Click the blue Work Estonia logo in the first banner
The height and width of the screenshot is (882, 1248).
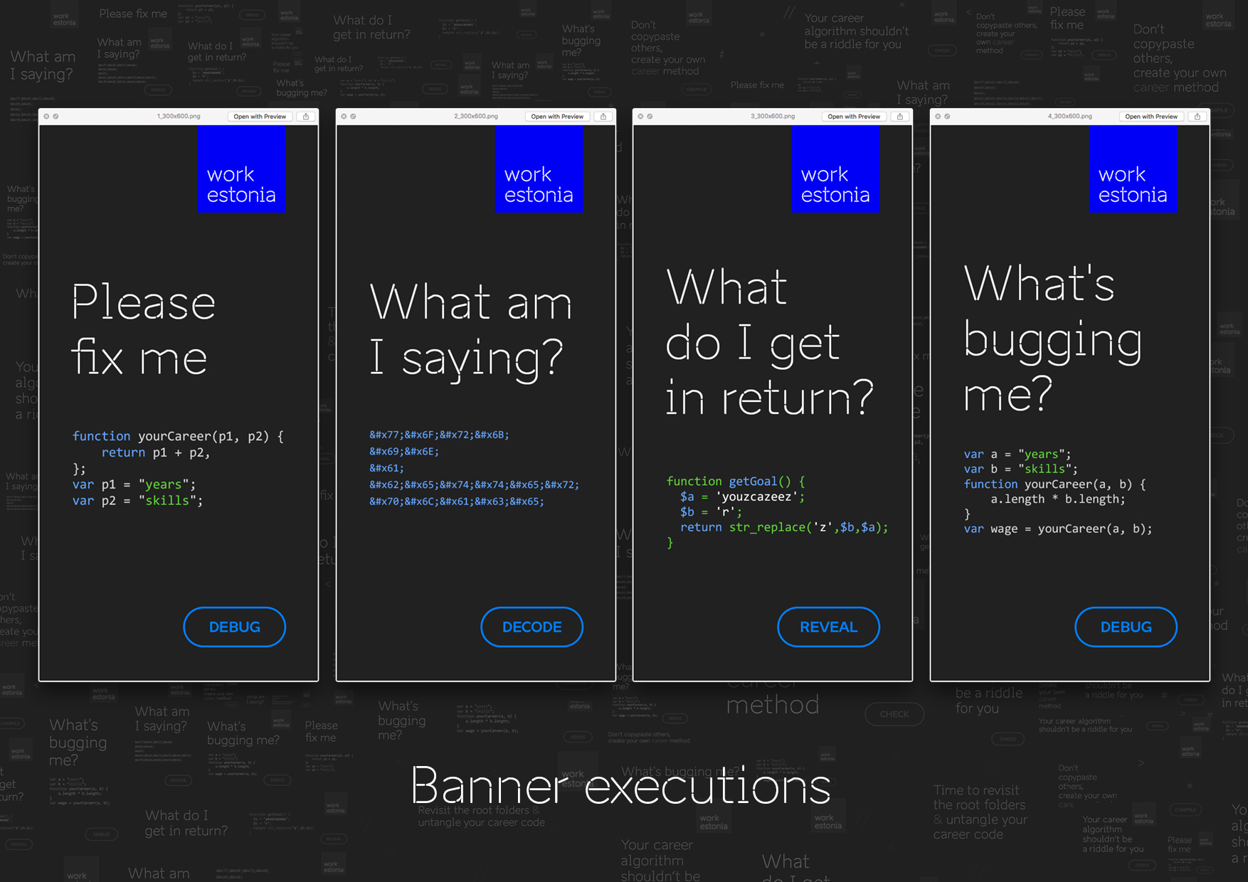pos(241,169)
